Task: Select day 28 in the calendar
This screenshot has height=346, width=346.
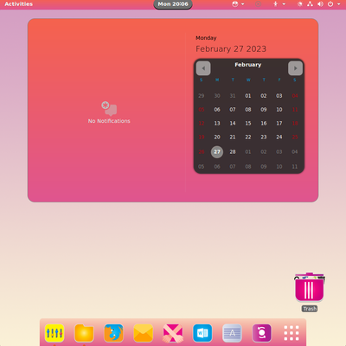Action: pyautogui.click(x=233, y=152)
